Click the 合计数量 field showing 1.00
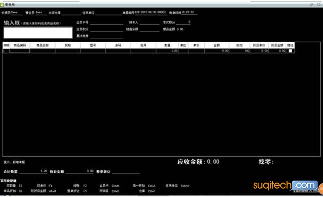323x197 pixels. [x=33, y=171]
